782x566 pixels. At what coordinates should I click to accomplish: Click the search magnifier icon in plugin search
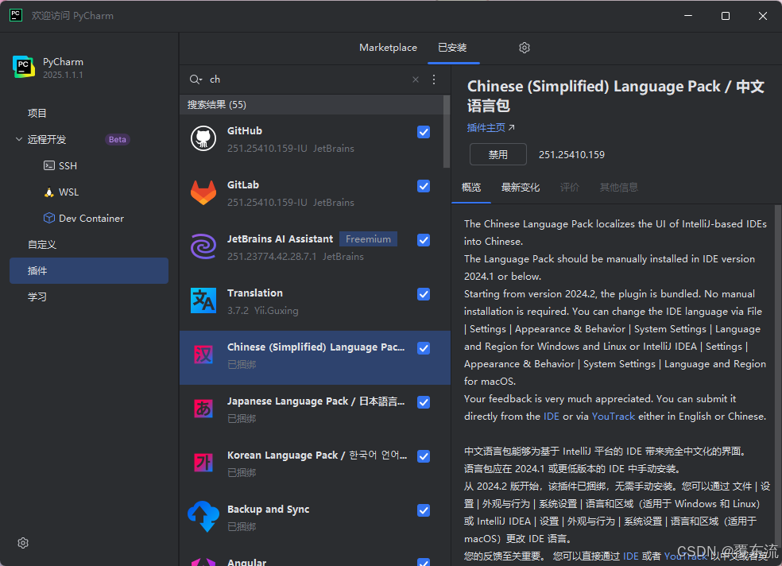[x=195, y=79]
